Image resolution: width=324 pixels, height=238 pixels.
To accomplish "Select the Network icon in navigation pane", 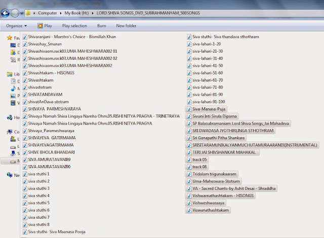I will tap(10, 175).
